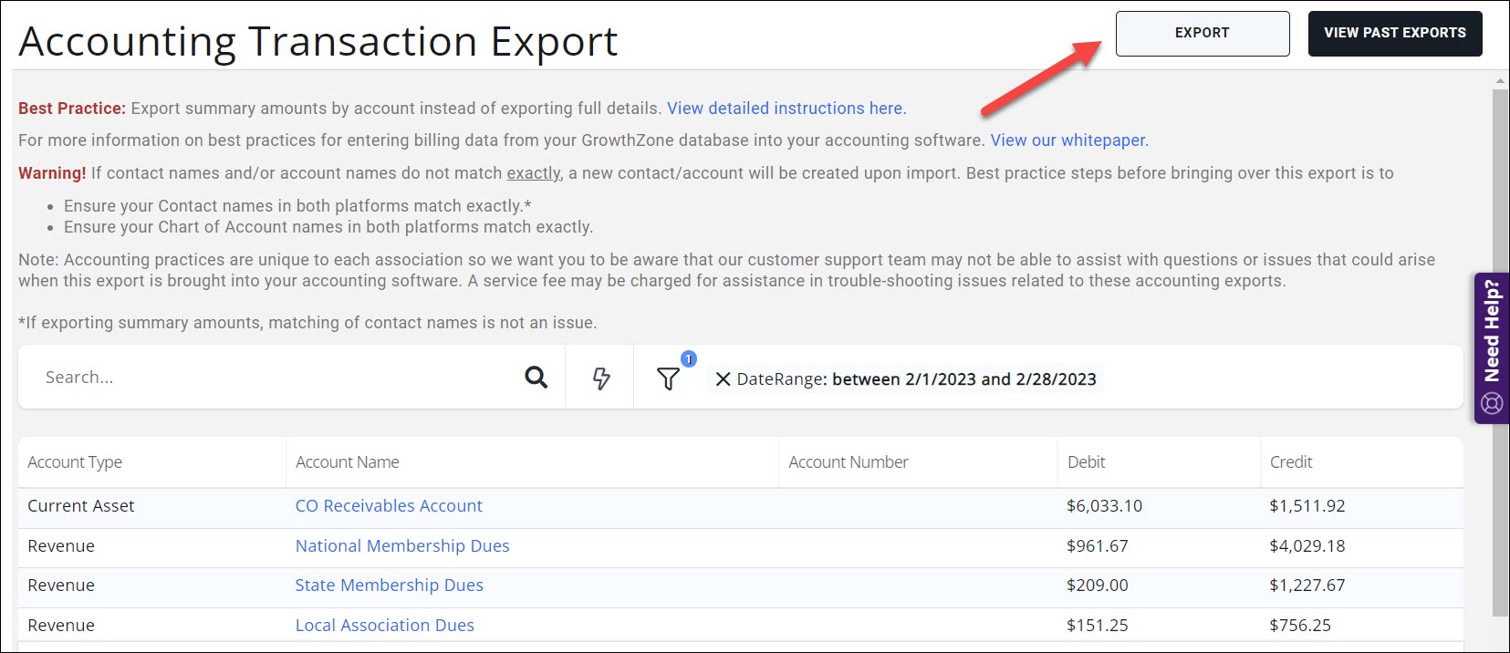Select State Membership Dues account link

(x=389, y=586)
